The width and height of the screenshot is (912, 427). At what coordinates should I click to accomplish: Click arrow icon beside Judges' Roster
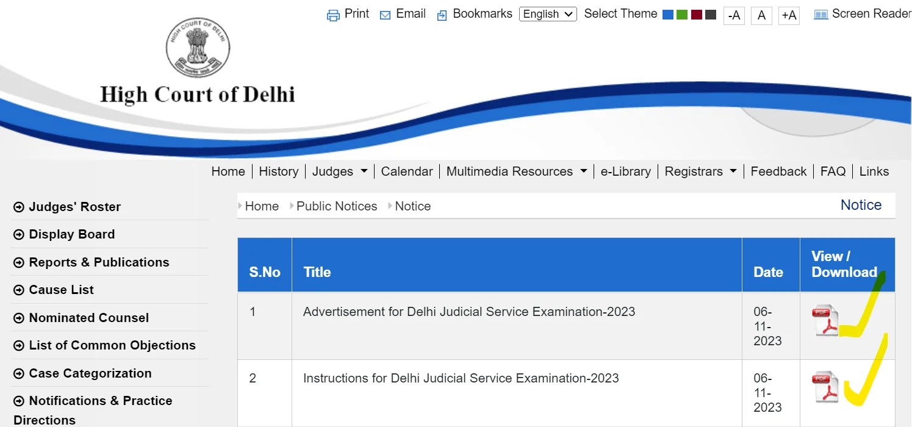click(19, 207)
